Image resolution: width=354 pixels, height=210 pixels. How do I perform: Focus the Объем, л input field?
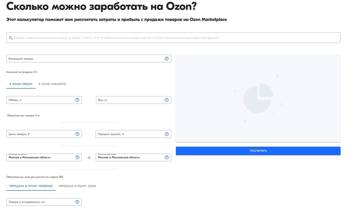coord(44,100)
